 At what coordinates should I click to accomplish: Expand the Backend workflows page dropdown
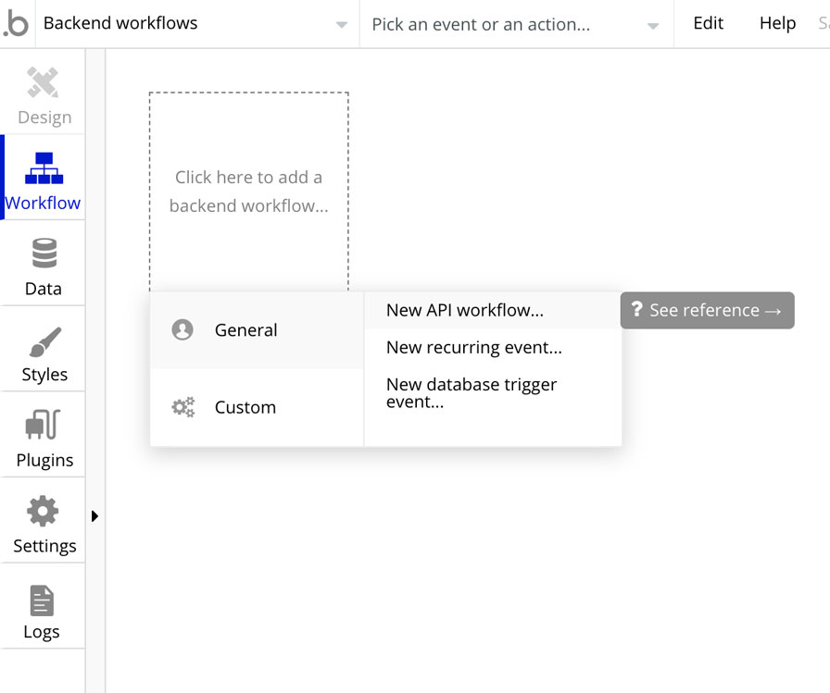pyautogui.click(x=342, y=25)
